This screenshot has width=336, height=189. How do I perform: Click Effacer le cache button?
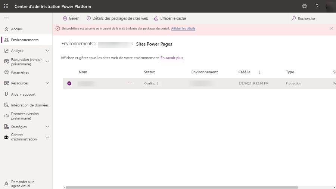[170, 18]
